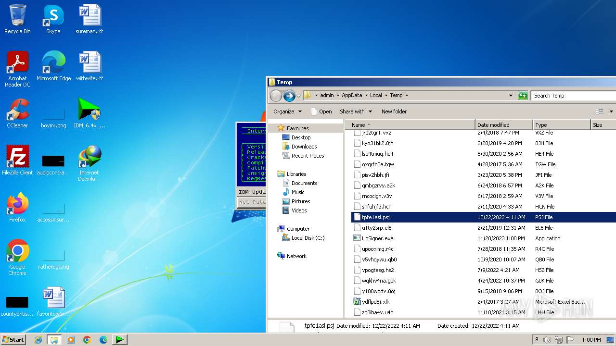Click the Start button
The height and width of the screenshot is (346, 616).
(13, 340)
